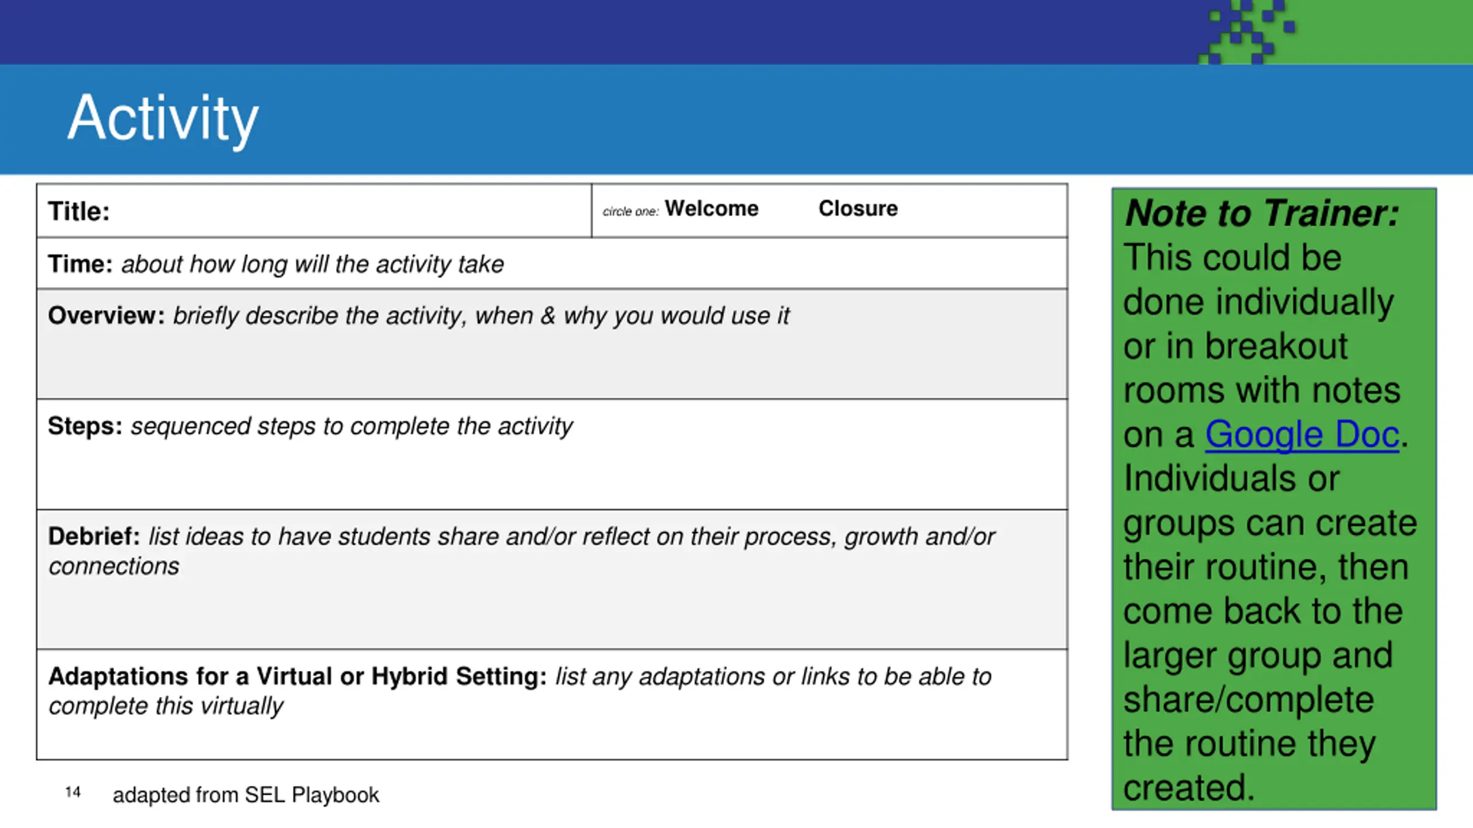Select the Closure option

(858, 208)
